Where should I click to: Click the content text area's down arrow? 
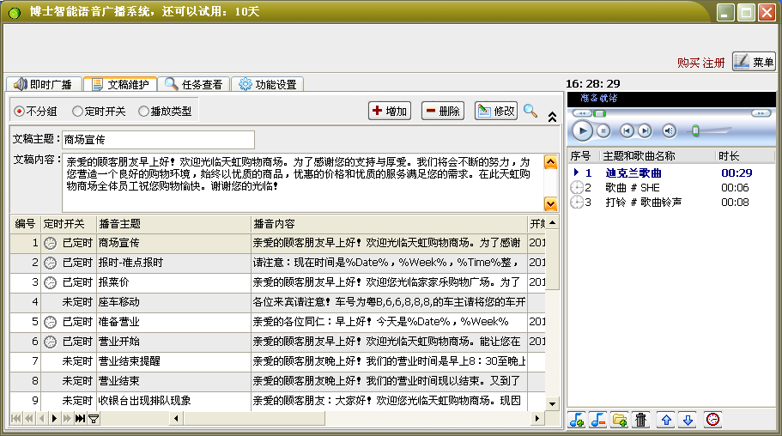pos(550,203)
